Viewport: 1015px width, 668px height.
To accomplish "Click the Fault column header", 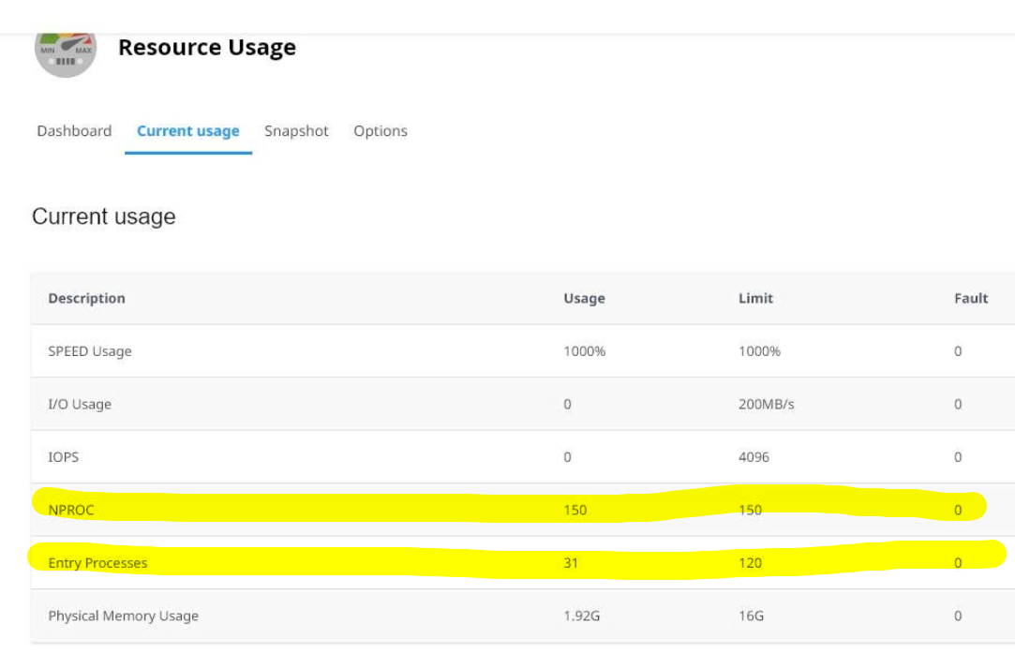I will click(971, 298).
